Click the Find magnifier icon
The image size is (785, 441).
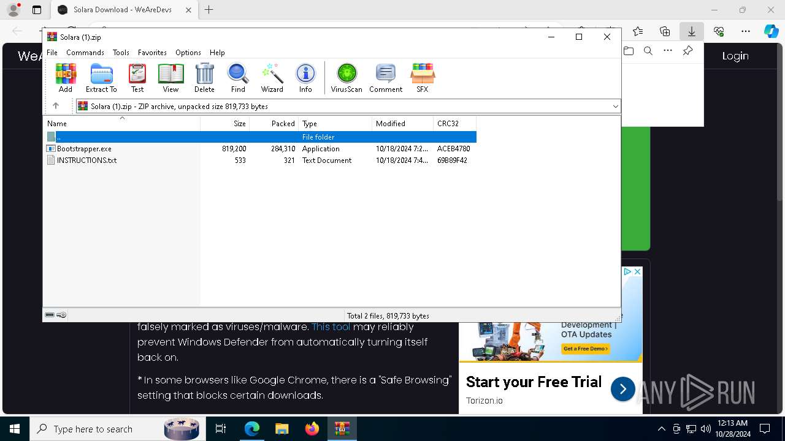tap(238, 78)
